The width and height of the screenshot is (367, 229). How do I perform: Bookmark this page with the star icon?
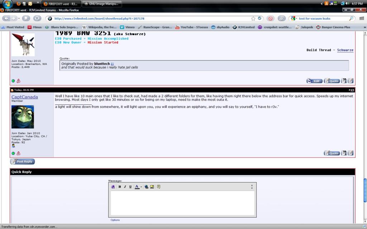253,18
